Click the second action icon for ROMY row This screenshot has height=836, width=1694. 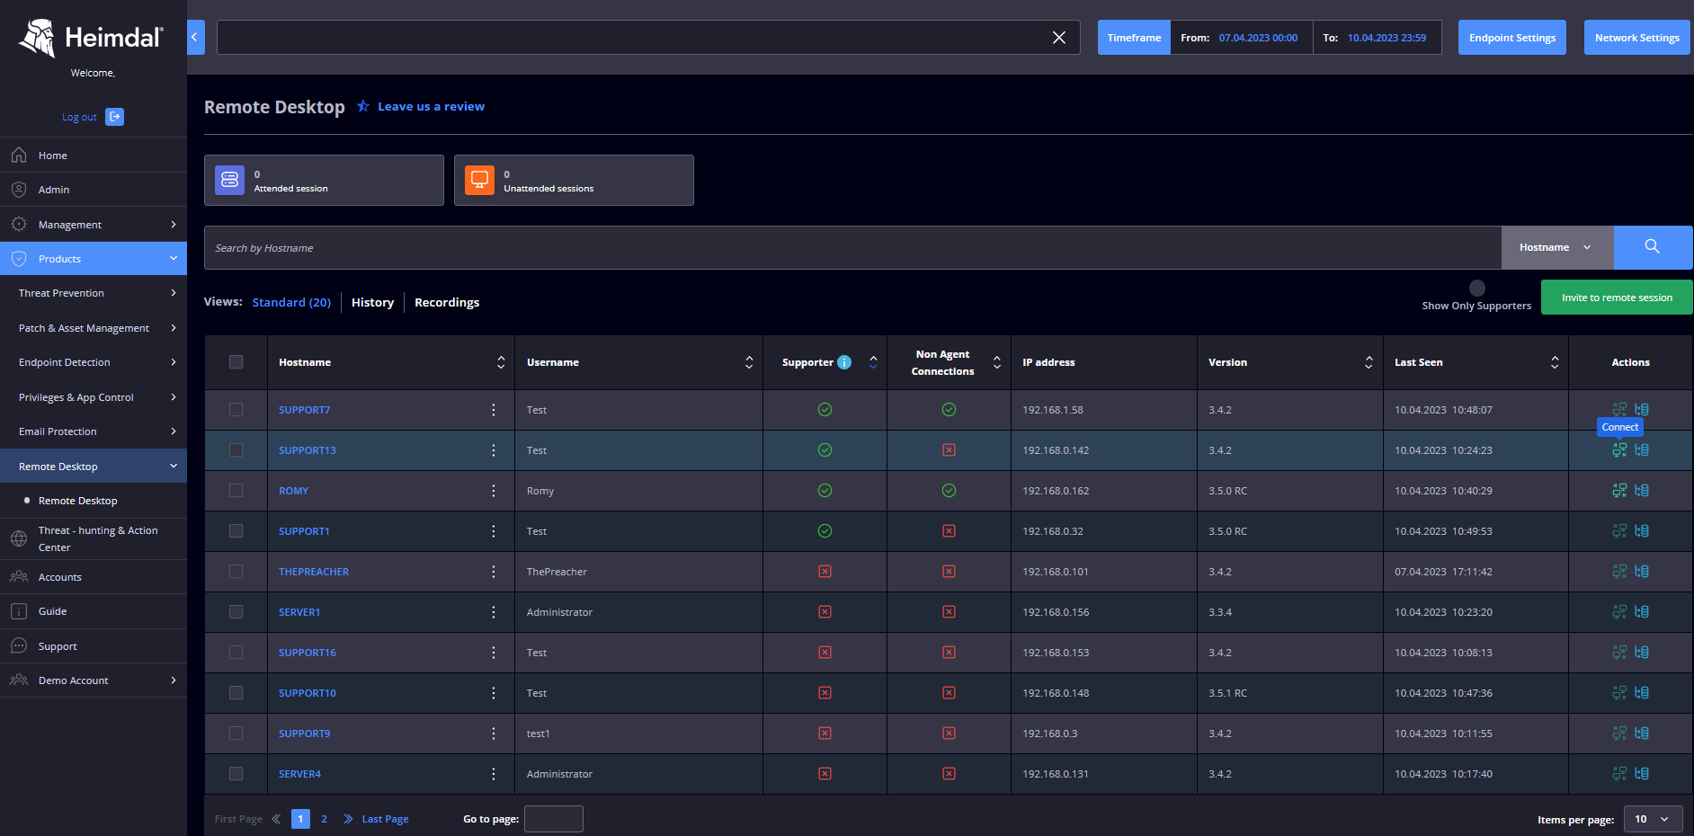coord(1642,491)
